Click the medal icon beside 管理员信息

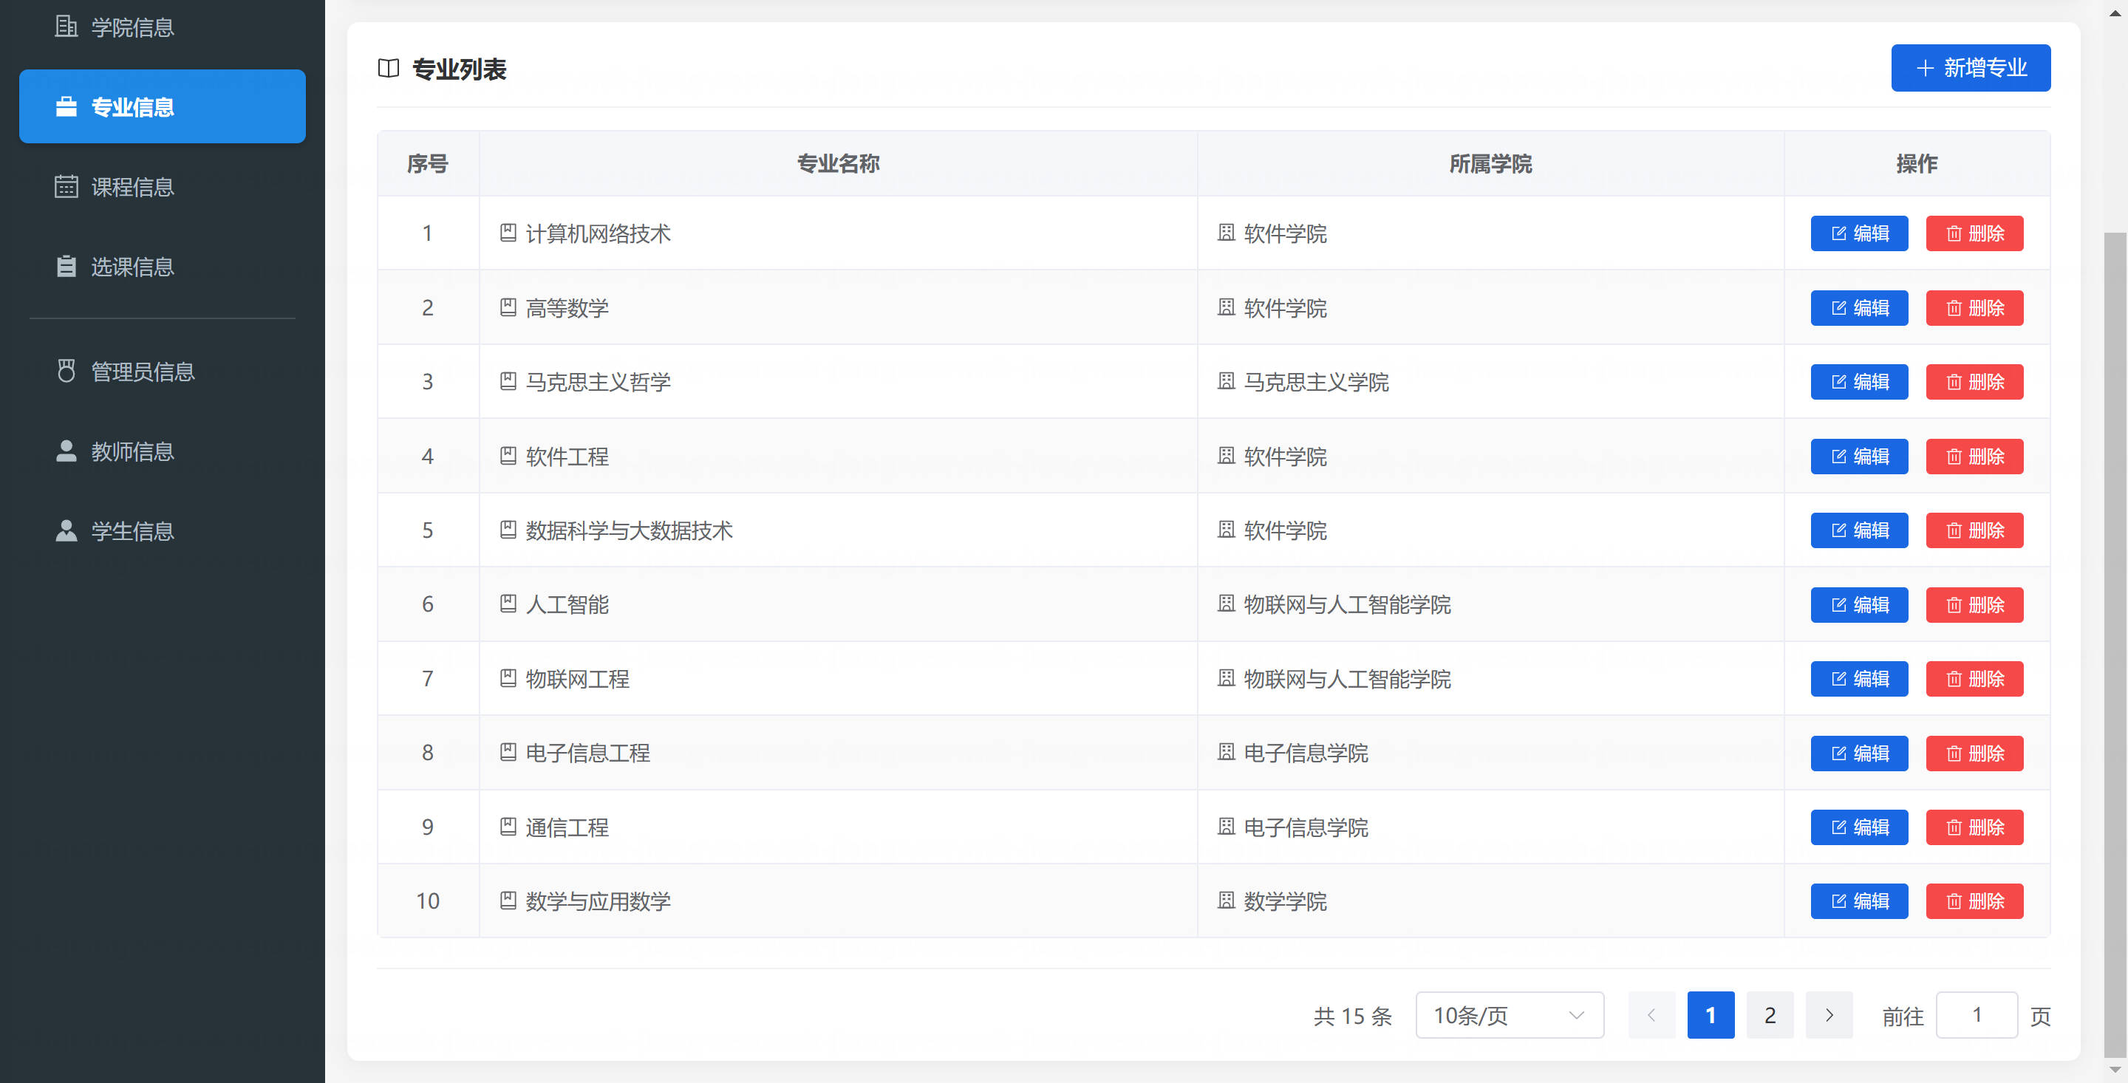pyautogui.click(x=66, y=371)
